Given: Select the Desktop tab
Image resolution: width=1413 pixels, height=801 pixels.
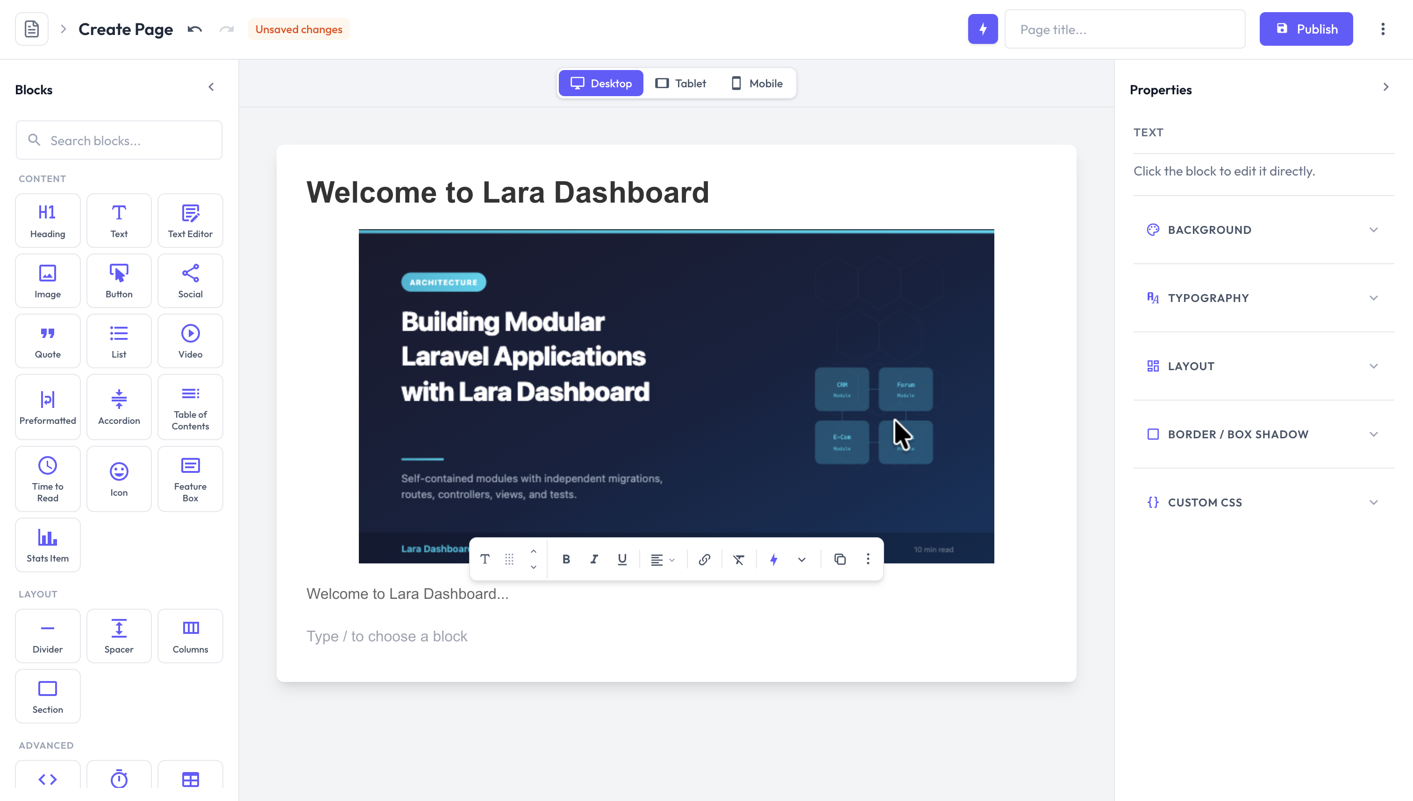Looking at the screenshot, I should [x=601, y=83].
